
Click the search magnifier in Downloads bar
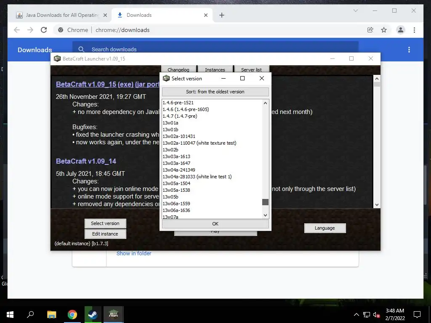81,50
